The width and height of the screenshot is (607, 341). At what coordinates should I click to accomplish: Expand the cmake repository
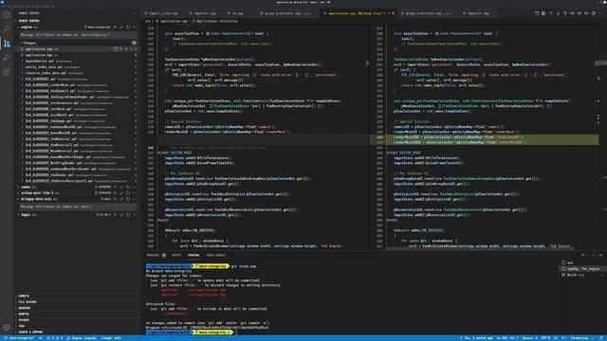tap(19, 187)
